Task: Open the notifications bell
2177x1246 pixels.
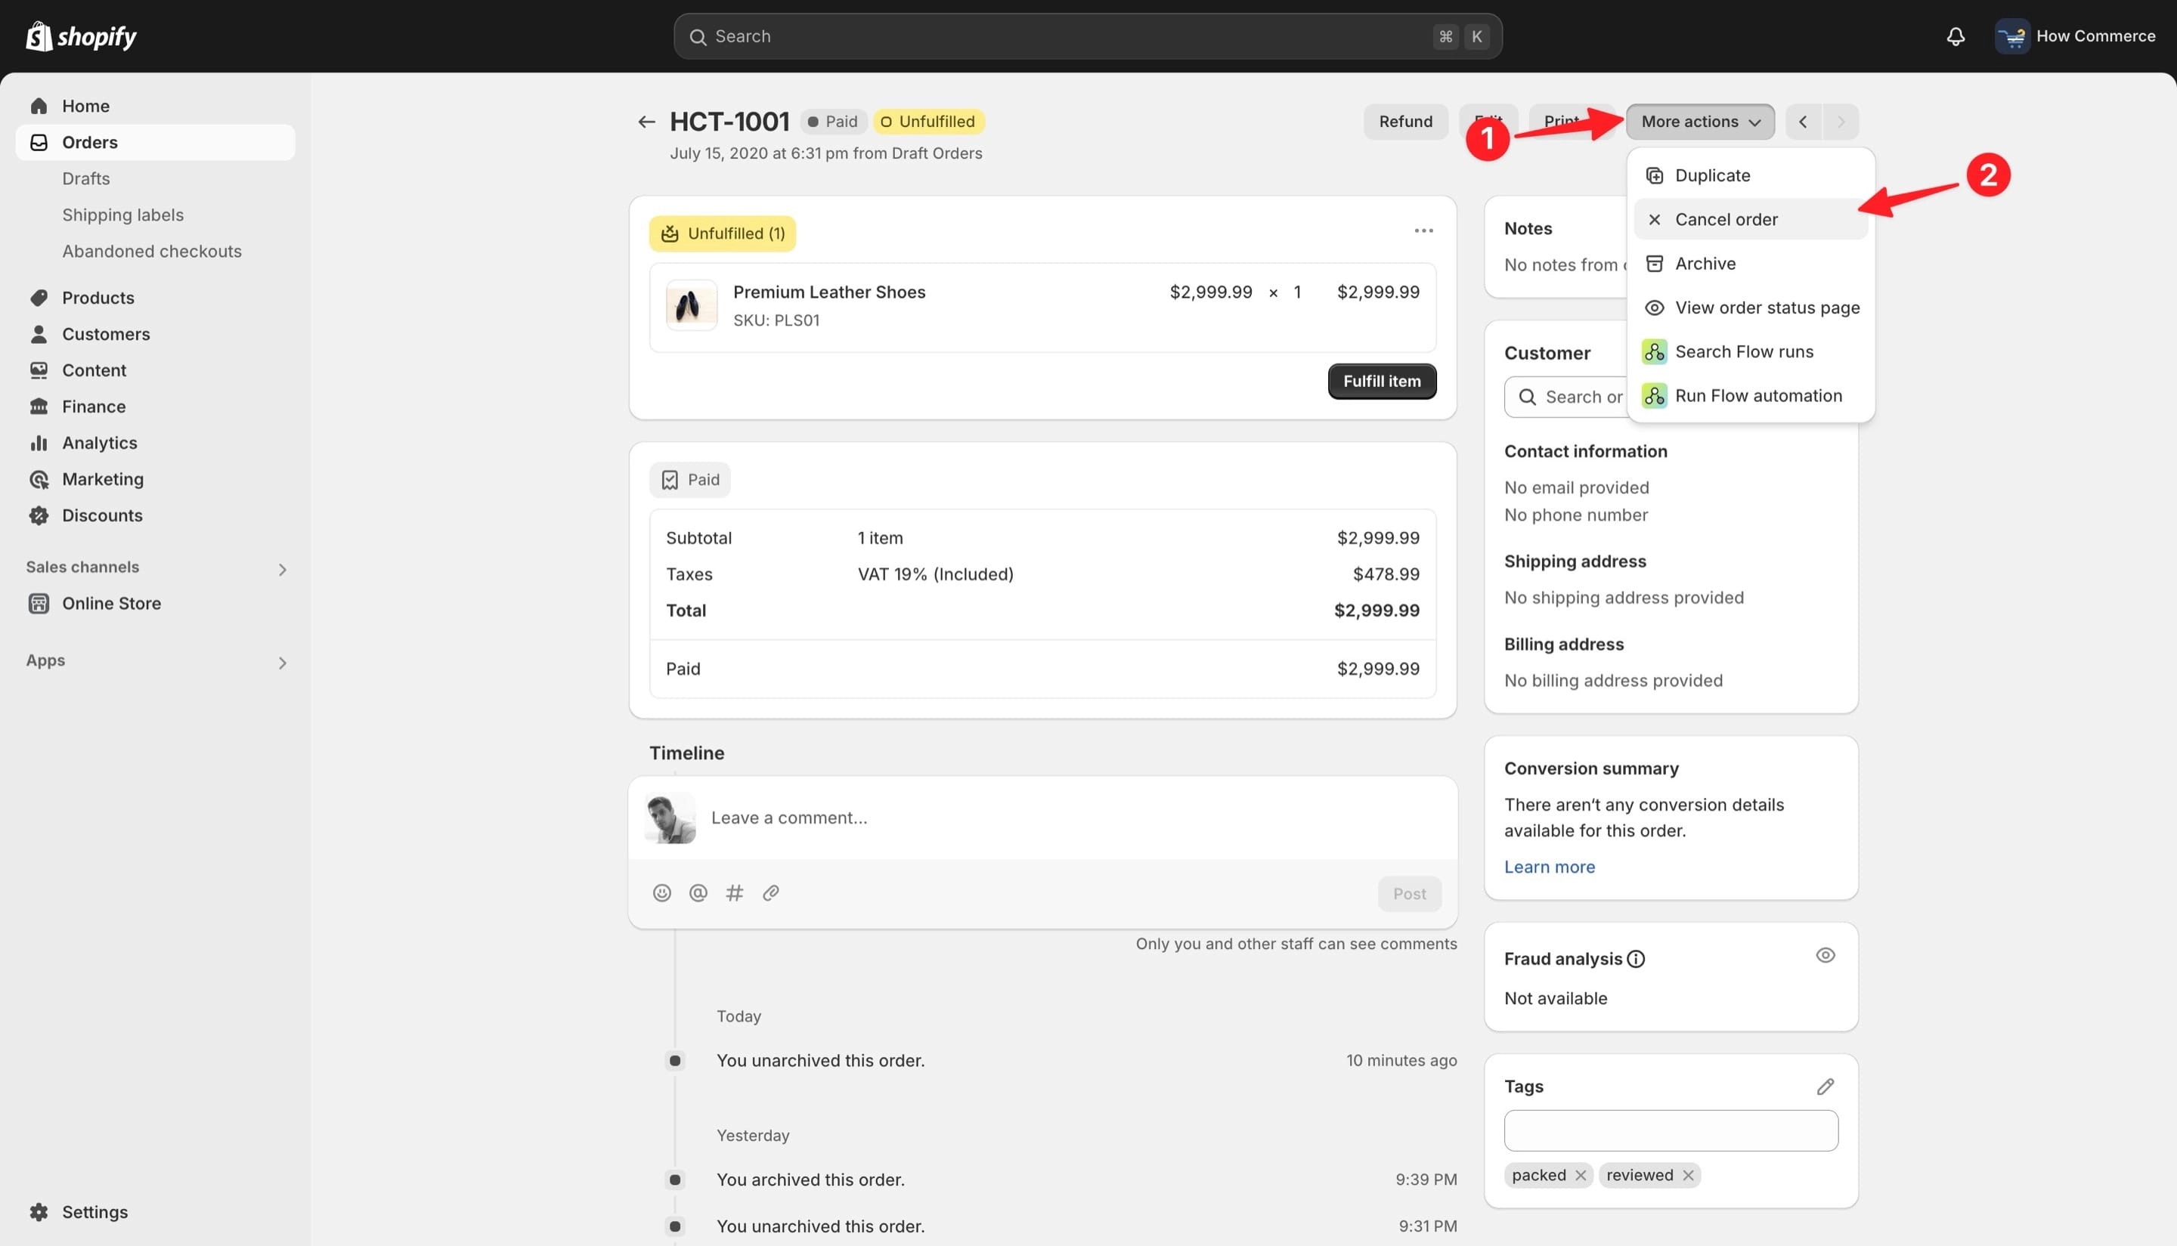Action: coord(1956,36)
